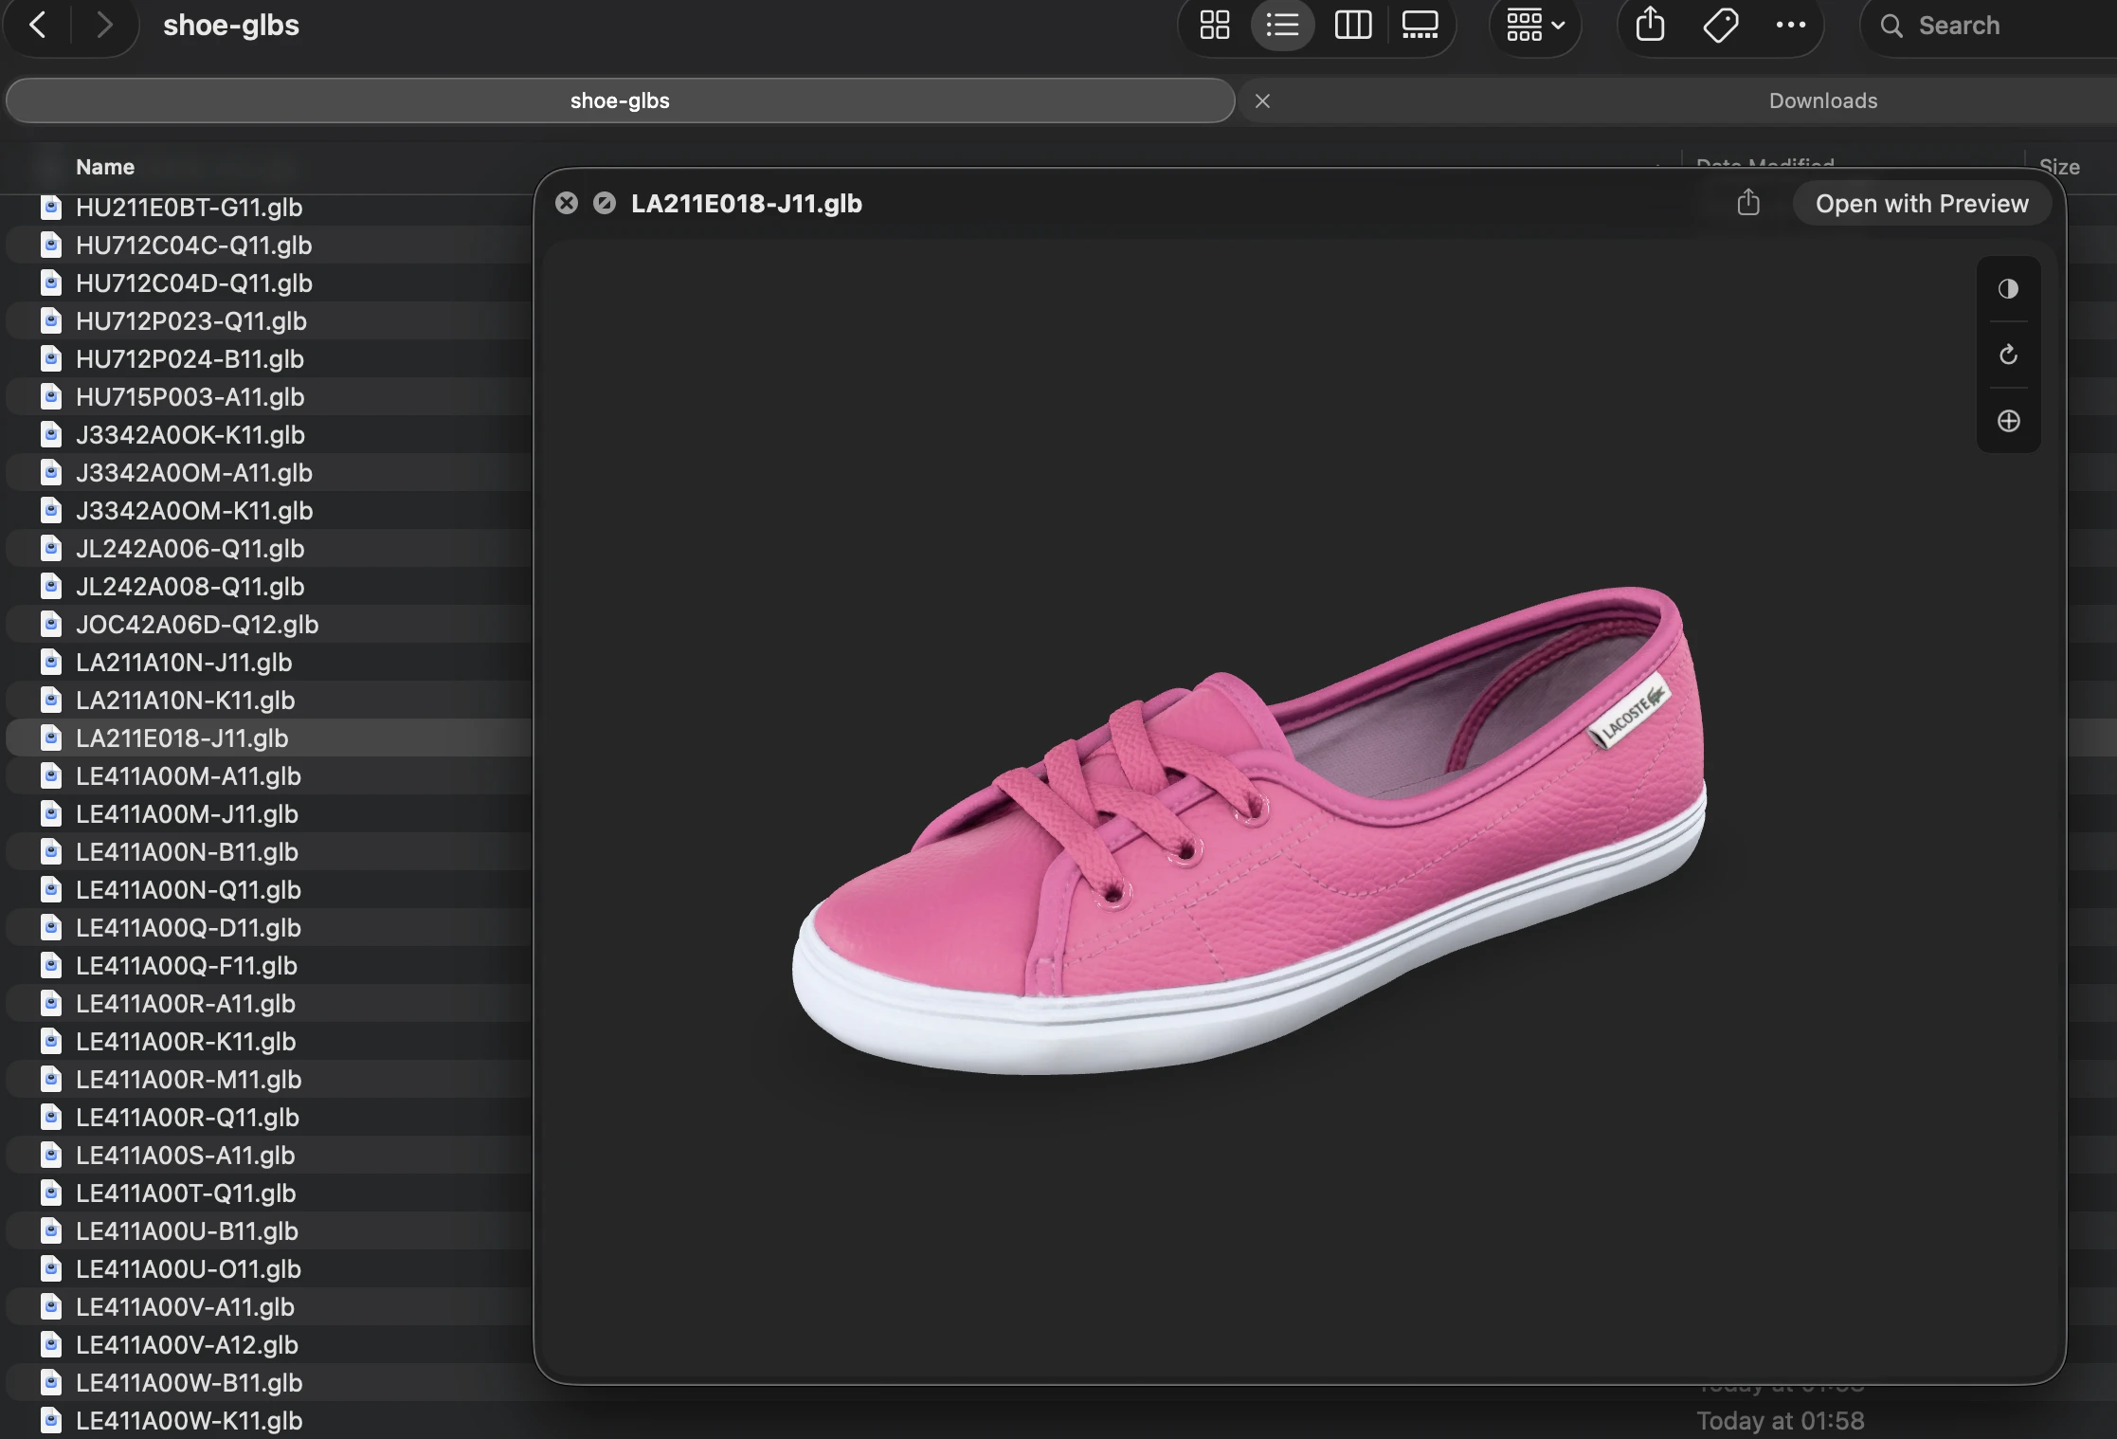Select LE411A00V-A12.glb file
2117x1439 pixels.
coord(187,1344)
